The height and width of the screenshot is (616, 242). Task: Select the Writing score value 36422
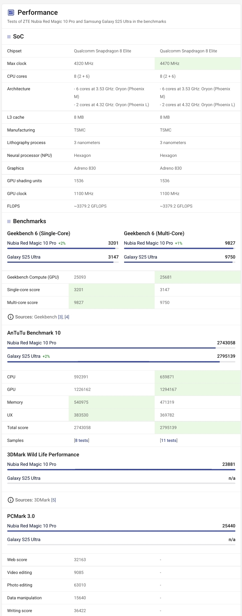(80, 611)
